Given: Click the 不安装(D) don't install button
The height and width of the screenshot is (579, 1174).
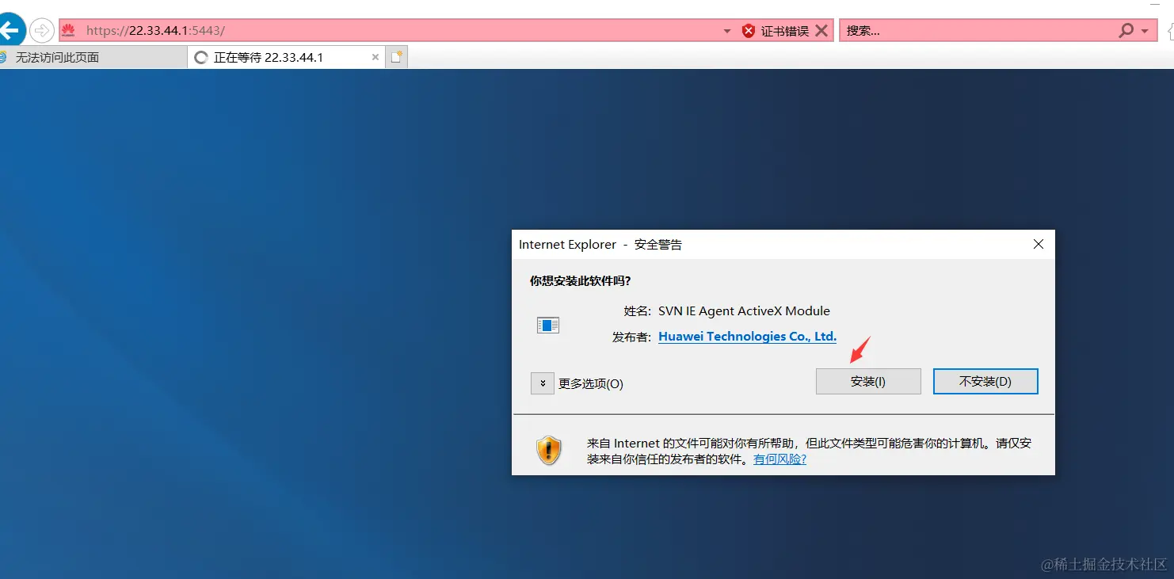Looking at the screenshot, I should 985,381.
